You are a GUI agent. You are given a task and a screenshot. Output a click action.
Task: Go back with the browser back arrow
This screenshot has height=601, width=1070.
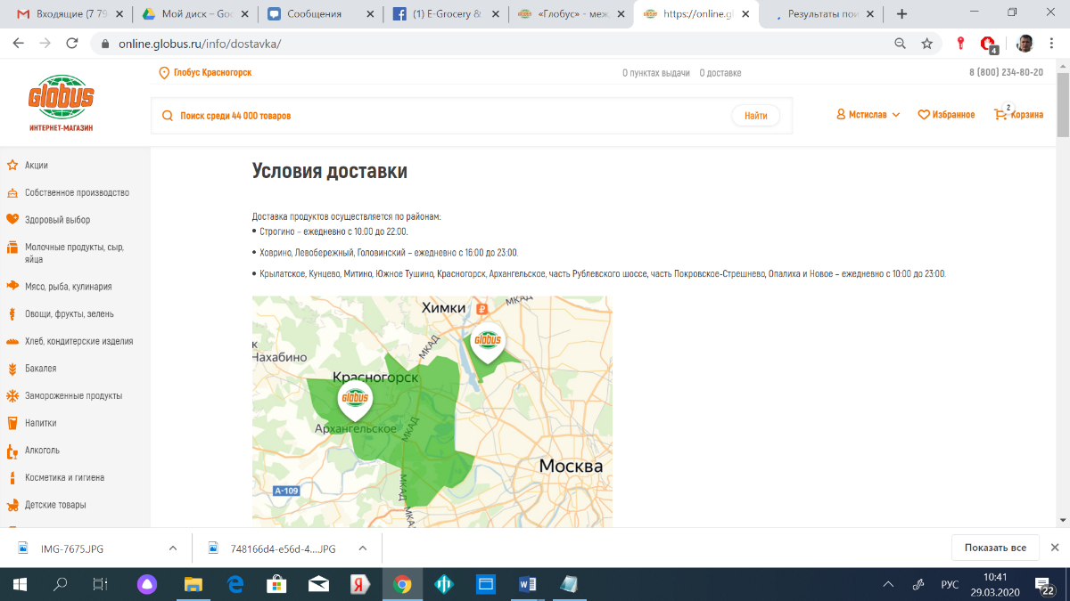[x=19, y=43]
